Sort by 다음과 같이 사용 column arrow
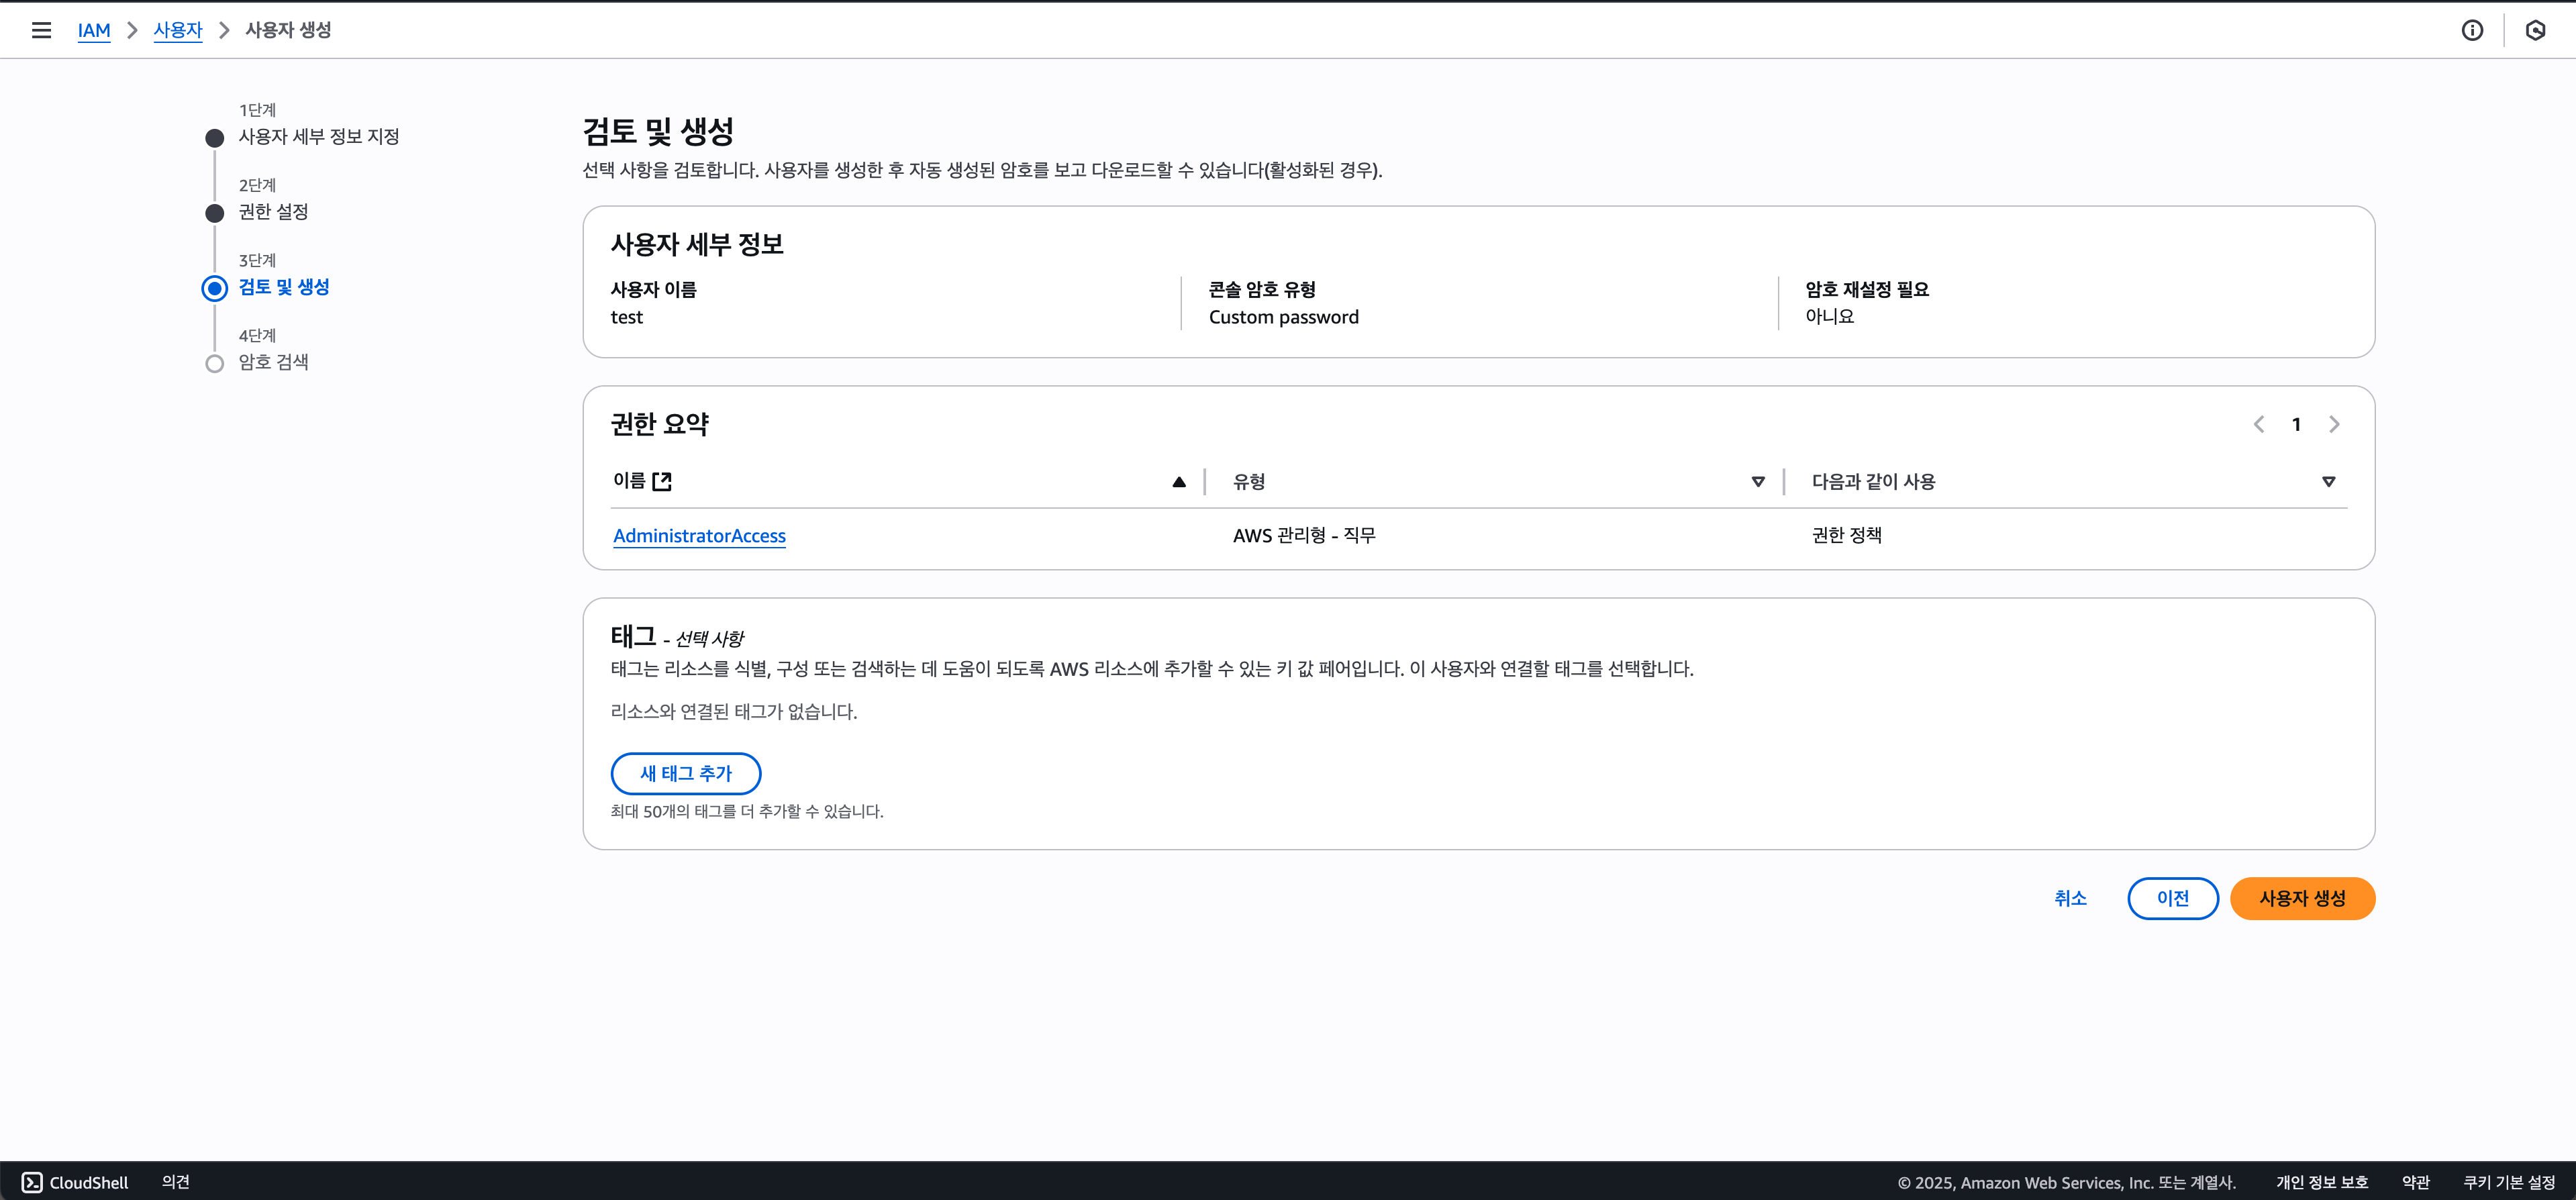2576x1200 pixels. (2328, 482)
